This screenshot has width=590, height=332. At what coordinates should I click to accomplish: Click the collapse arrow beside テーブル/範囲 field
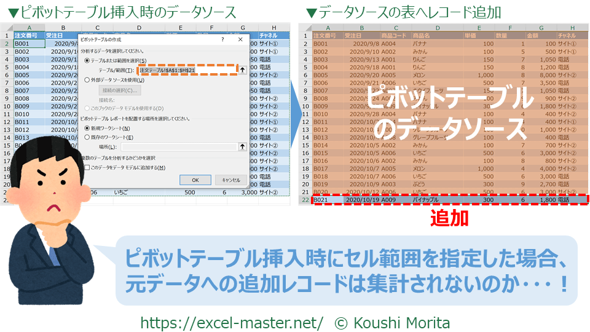[242, 70]
